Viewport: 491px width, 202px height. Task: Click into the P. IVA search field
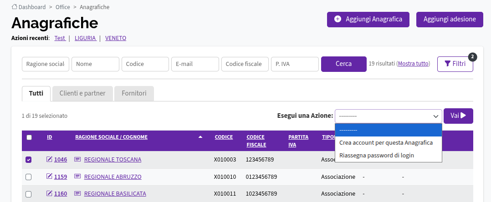pos(295,64)
